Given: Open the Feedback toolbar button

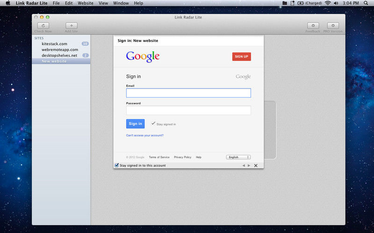Looking at the screenshot, I should pos(313,26).
